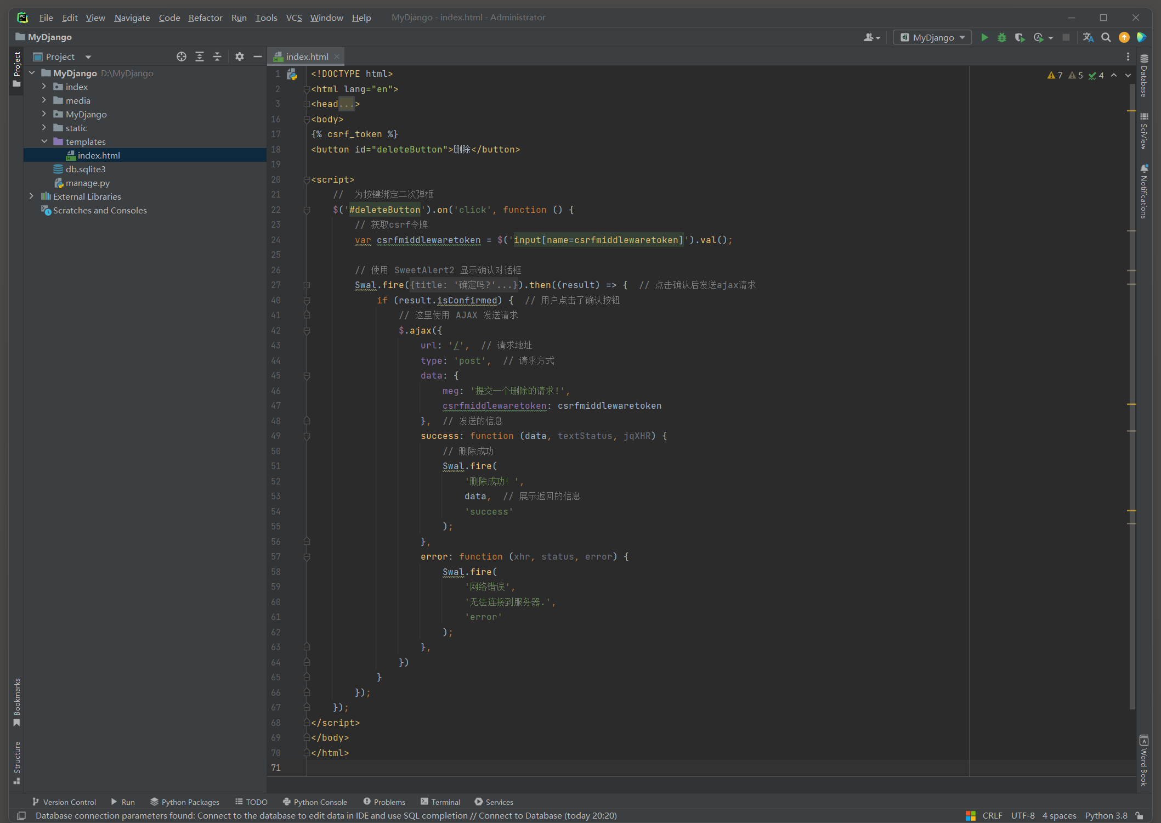The height and width of the screenshot is (823, 1161).
Task: Click the 4 spaces indent setting
Action: (x=1059, y=816)
